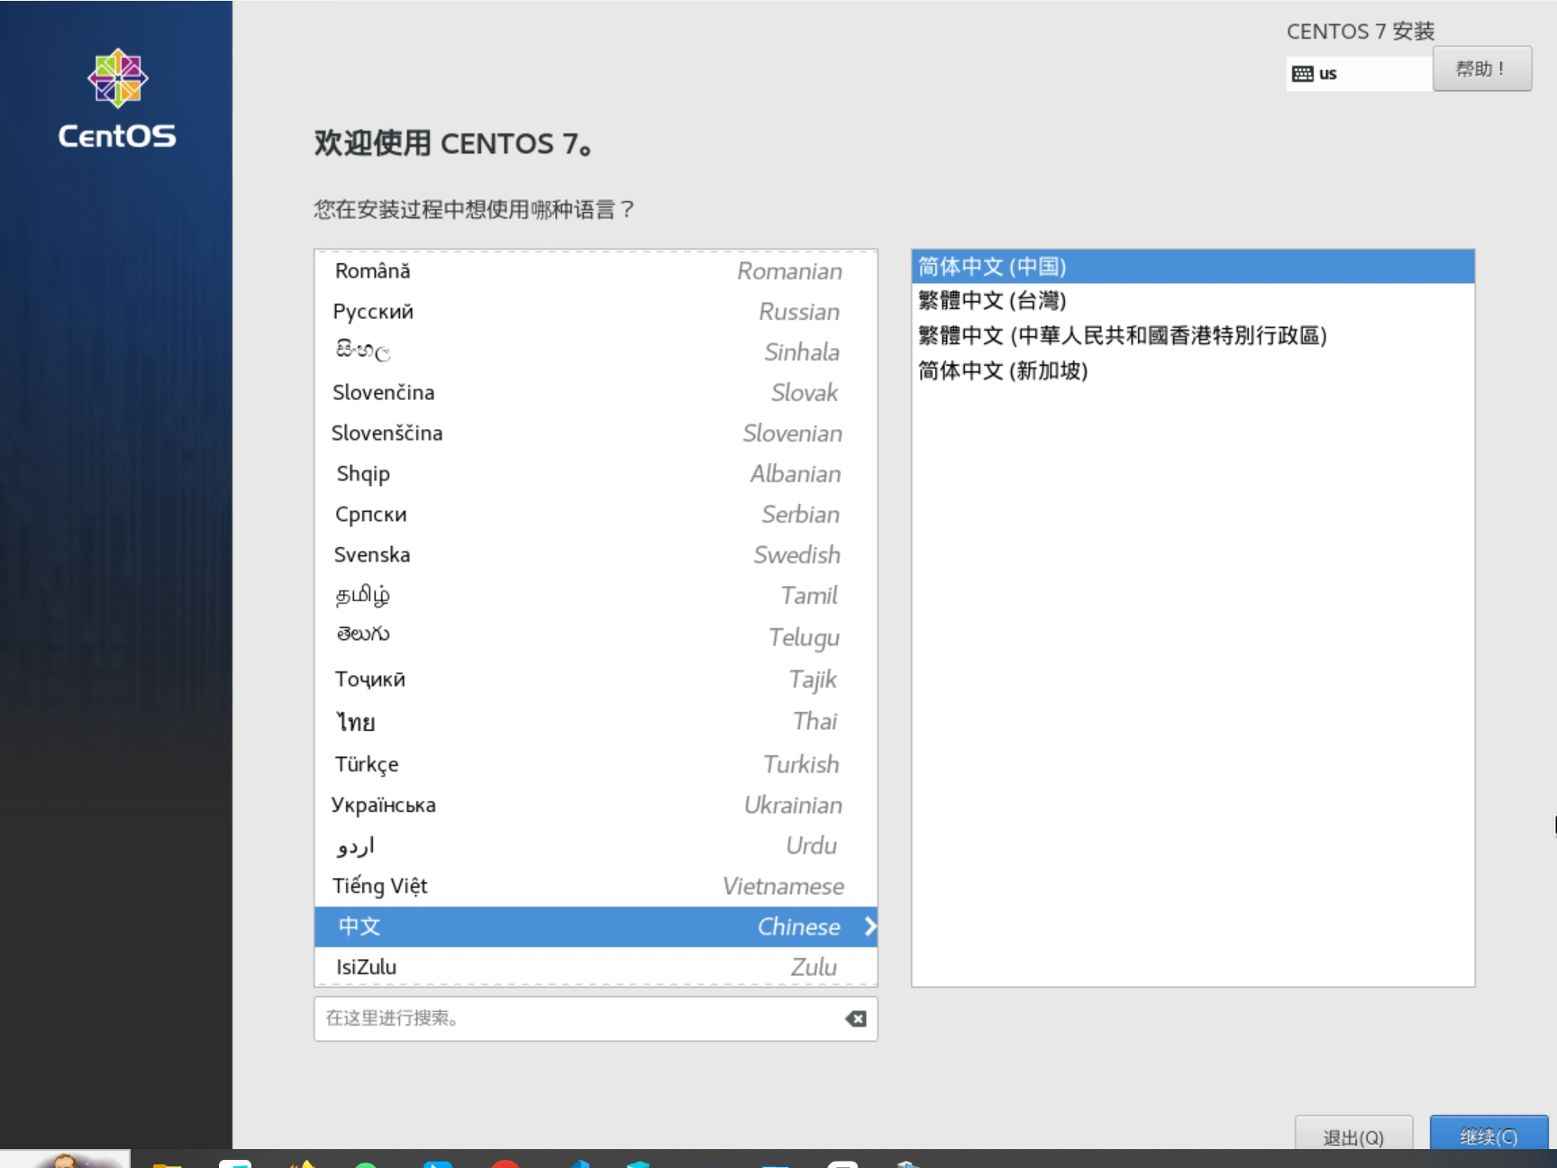Screen dimensions: 1557x1168
Task: Choose the Tamil language row
Action: [x=596, y=596]
